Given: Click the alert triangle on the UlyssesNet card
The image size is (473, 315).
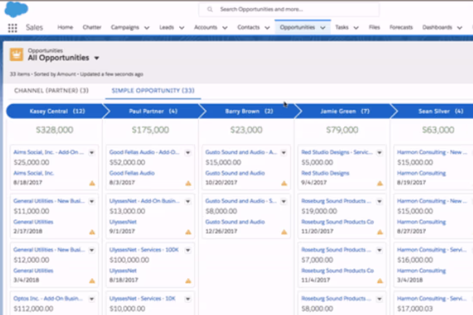Looking at the screenshot, I should (188, 232).
